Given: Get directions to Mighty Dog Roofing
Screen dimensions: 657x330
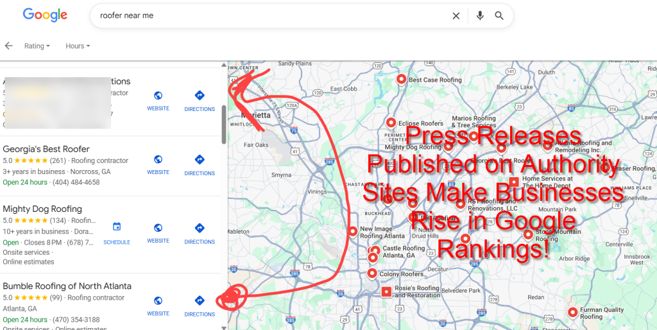Looking at the screenshot, I should [x=200, y=228].
